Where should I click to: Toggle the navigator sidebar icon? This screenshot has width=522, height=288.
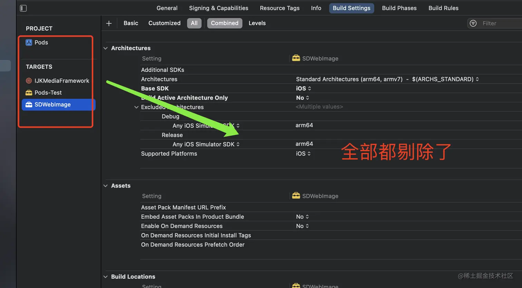tap(23, 8)
